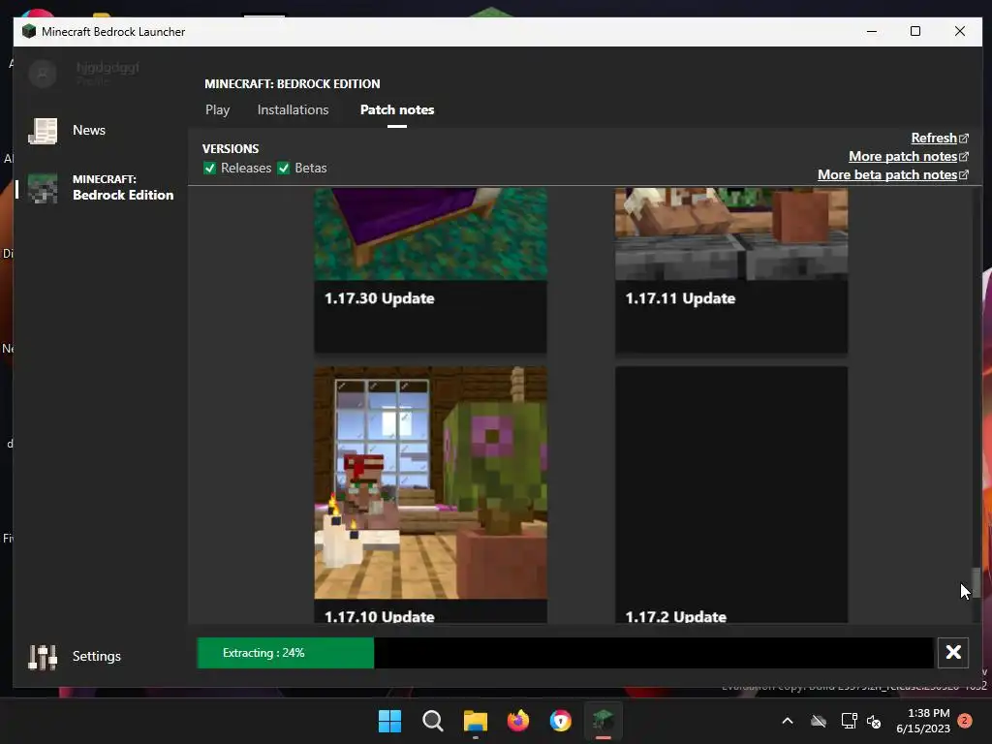Open the More beta patch notes link

click(887, 174)
